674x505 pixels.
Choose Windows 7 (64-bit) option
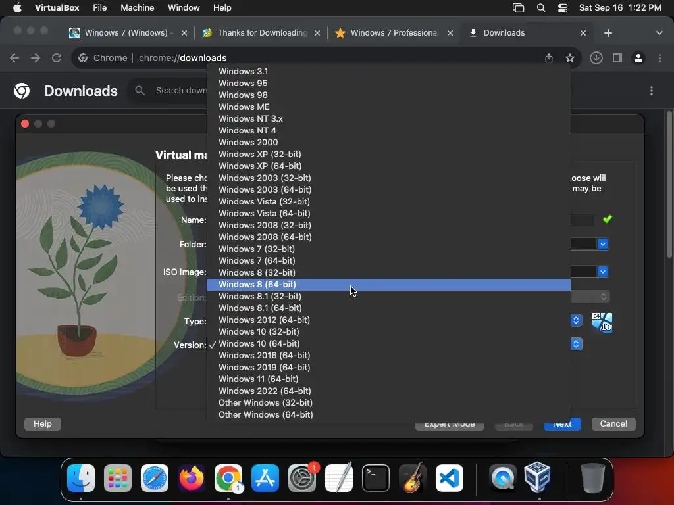(x=388, y=260)
